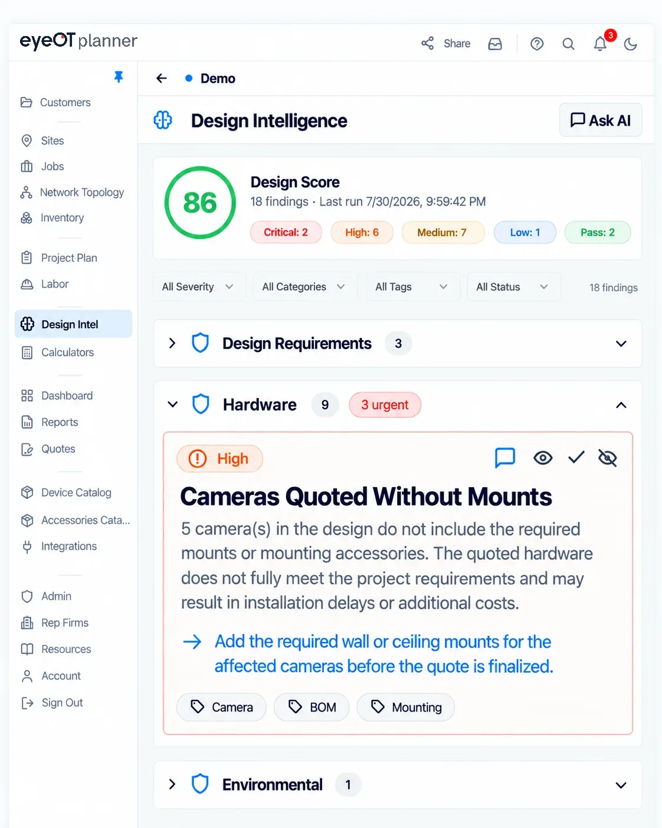Image resolution: width=662 pixels, height=828 pixels.
Task: Click the Cameras Quoted Without Mounts title
Action: pos(366,497)
